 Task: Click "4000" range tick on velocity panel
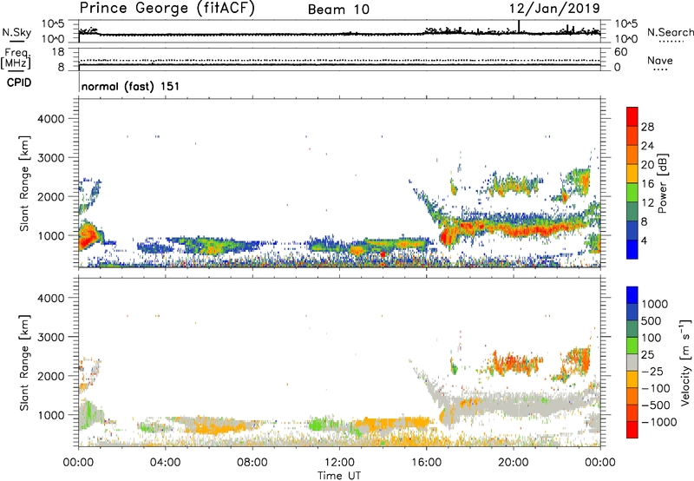pyautogui.click(x=51, y=298)
